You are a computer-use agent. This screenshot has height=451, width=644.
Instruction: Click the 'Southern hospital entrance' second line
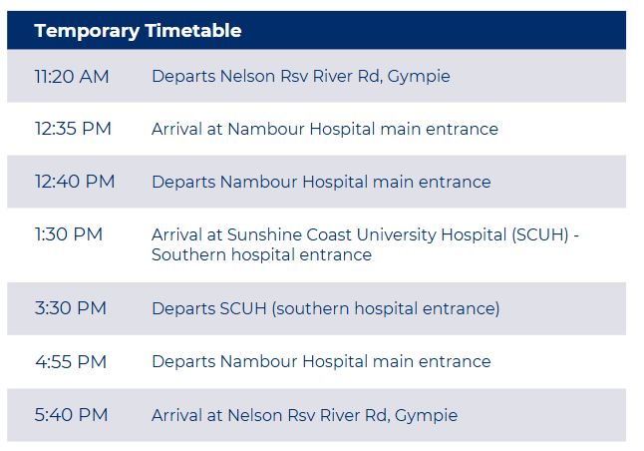point(261,254)
